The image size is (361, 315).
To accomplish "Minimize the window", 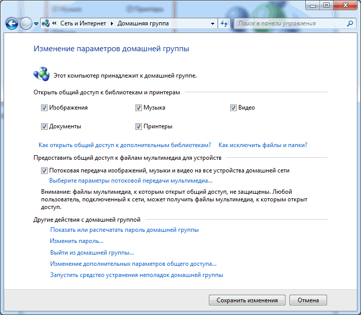I will tap(313, 5).
